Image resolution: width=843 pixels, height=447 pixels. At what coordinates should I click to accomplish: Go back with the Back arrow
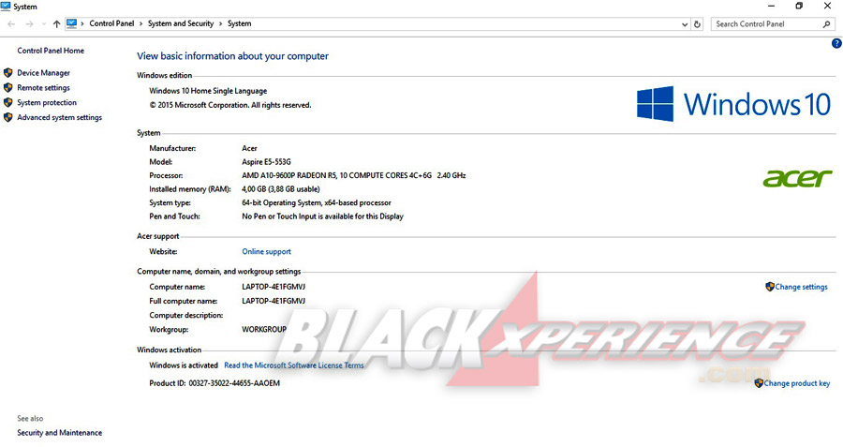(x=11, y=23)
